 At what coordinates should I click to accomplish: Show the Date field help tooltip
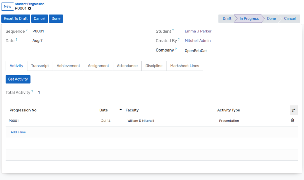pyautogui.click(x=17, y=40)
